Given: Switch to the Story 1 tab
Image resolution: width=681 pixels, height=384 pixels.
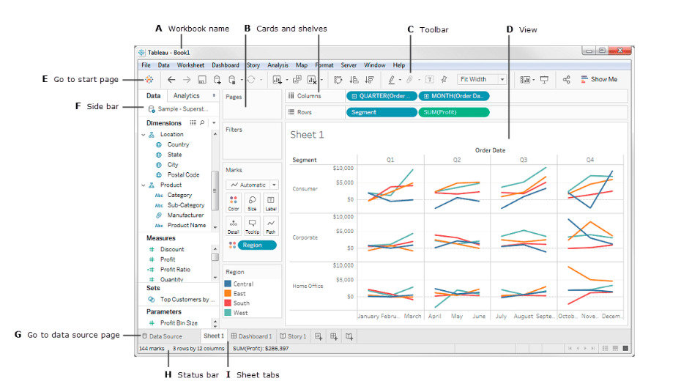Looking at the screenshot, I should tap(293, 336).
